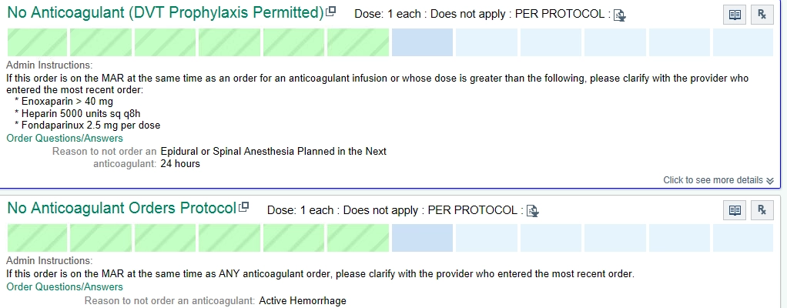
Task: Open the reference book icon for Orders Protocol order
Action: (x=735, y=210)
